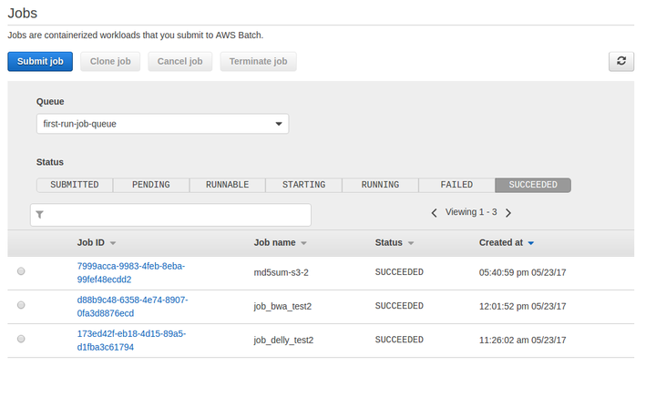The height and width of the screenshot is (407, 656).
Task: Click the filter funnel icon
Action: [x=40, y=215]
